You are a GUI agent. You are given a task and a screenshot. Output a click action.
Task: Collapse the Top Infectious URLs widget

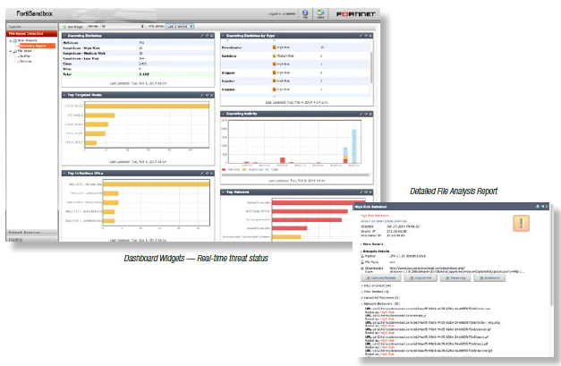coord(64,174)
